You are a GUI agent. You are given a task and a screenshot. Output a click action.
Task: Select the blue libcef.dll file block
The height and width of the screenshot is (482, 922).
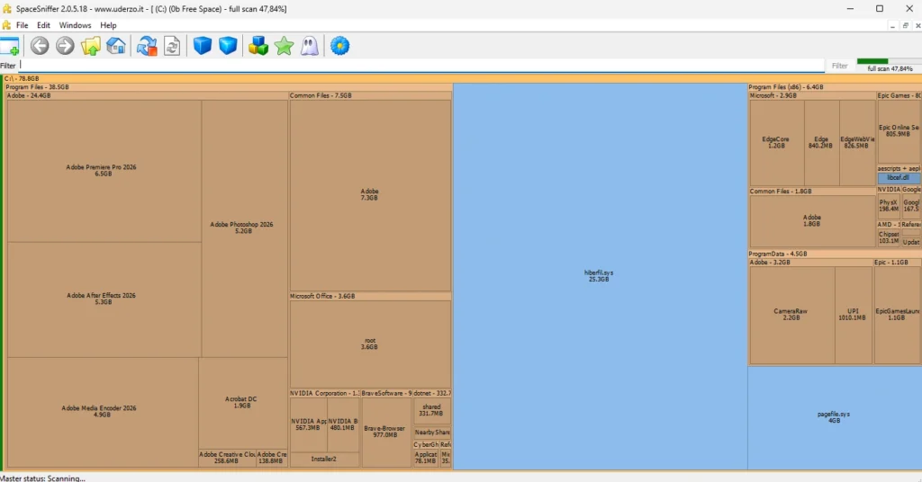(x=899, y=178)
